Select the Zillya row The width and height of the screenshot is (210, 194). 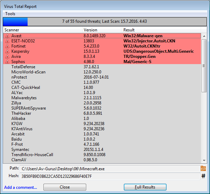click(102, 103)
